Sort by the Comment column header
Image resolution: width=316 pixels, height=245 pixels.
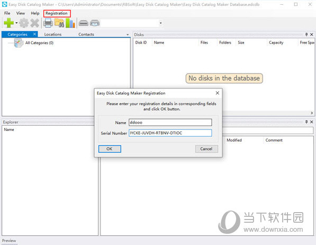(x=274, y=140)
